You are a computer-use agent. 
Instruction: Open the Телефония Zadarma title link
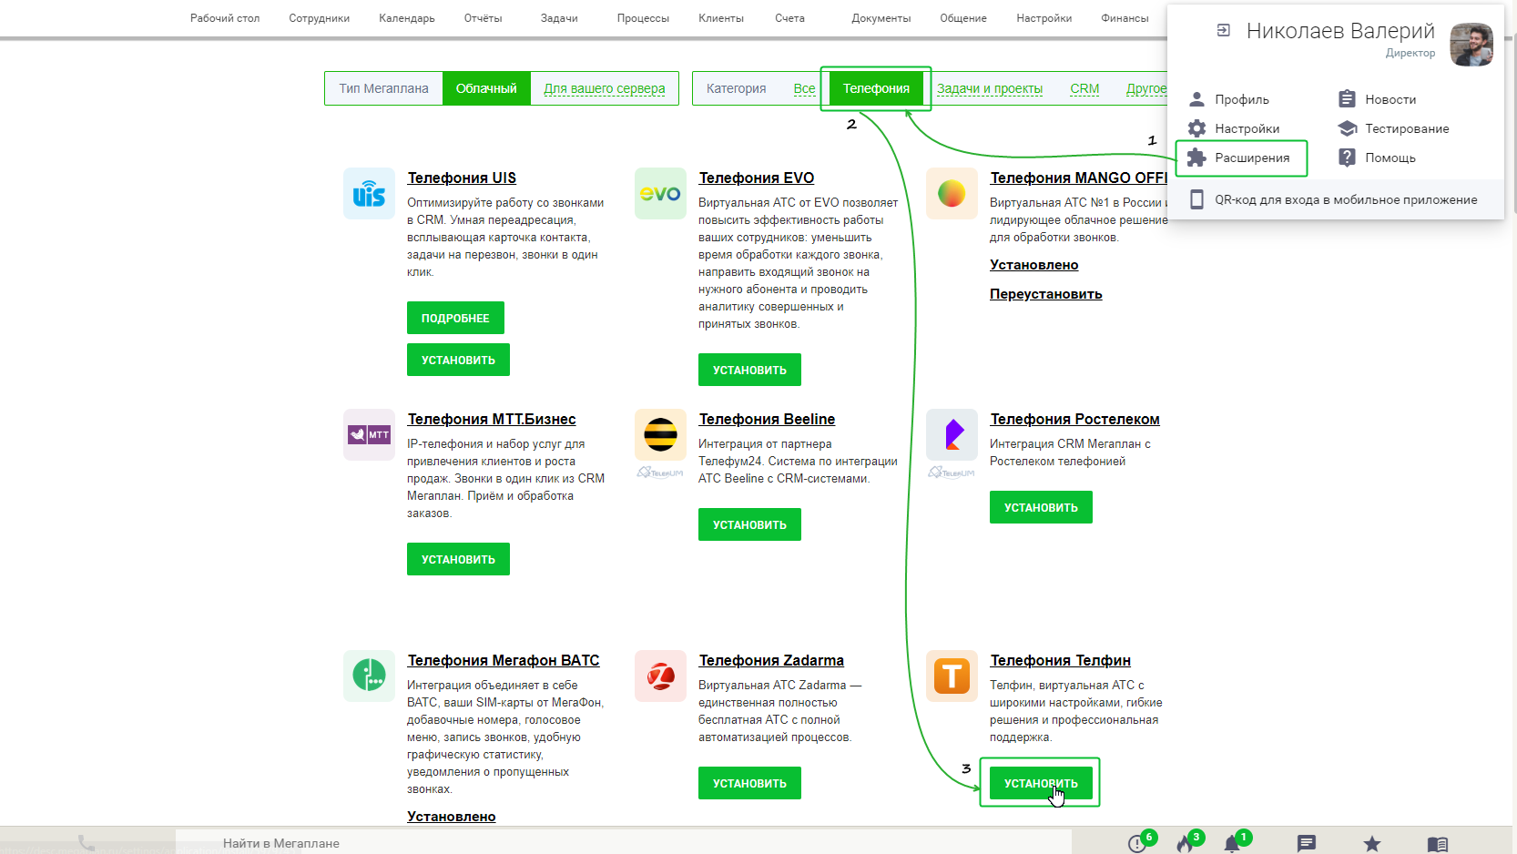click(x=771, y=660)
